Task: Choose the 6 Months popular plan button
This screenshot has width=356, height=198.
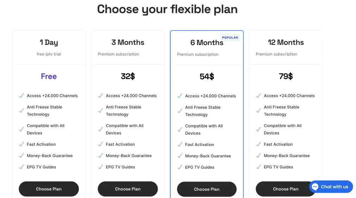Action: pyautogui.click(x=207, y=189)
